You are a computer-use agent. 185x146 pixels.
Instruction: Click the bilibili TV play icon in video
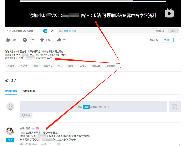169,13
